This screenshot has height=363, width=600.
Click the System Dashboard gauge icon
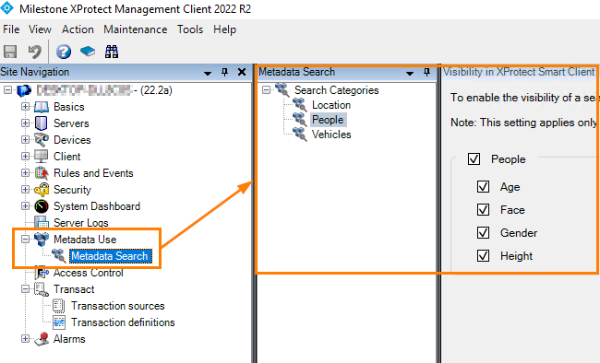[42, 206]
